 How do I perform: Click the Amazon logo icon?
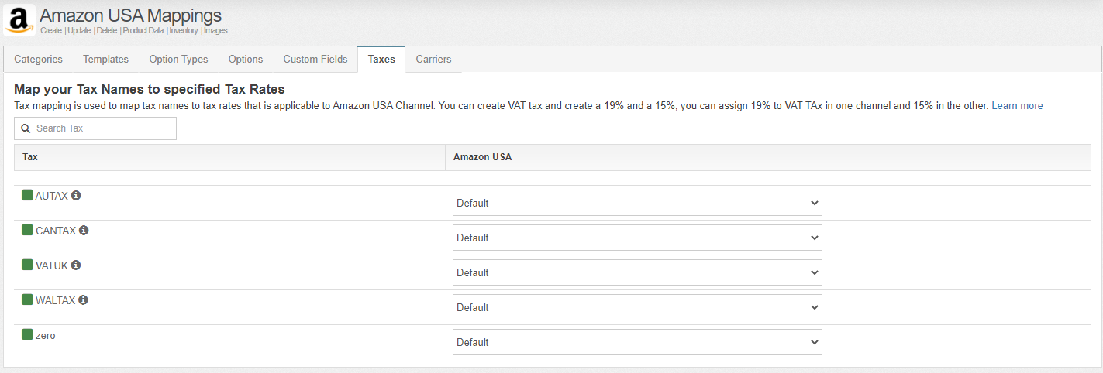tap(19, 20)
